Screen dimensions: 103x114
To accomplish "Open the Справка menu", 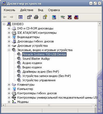I will [x=54, y=10].
